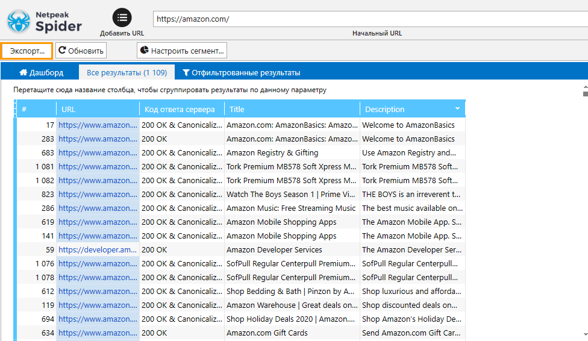Open the URL link in row 1 081
Viewport: 588px width, 341px height.
(x=98, y=166)
